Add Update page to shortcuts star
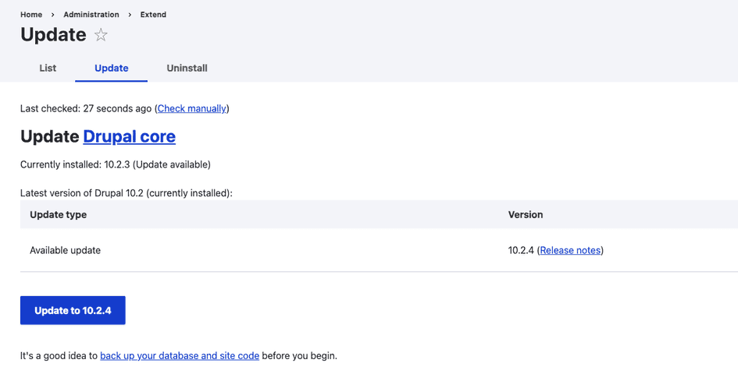This screenshot has width=738, height=381. click(101, 35)
